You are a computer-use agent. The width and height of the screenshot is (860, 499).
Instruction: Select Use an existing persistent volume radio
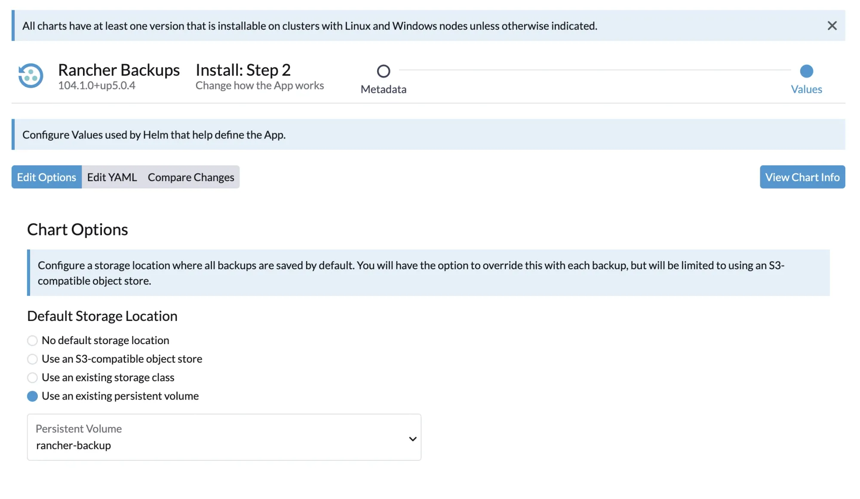click(x=32, y=396)
